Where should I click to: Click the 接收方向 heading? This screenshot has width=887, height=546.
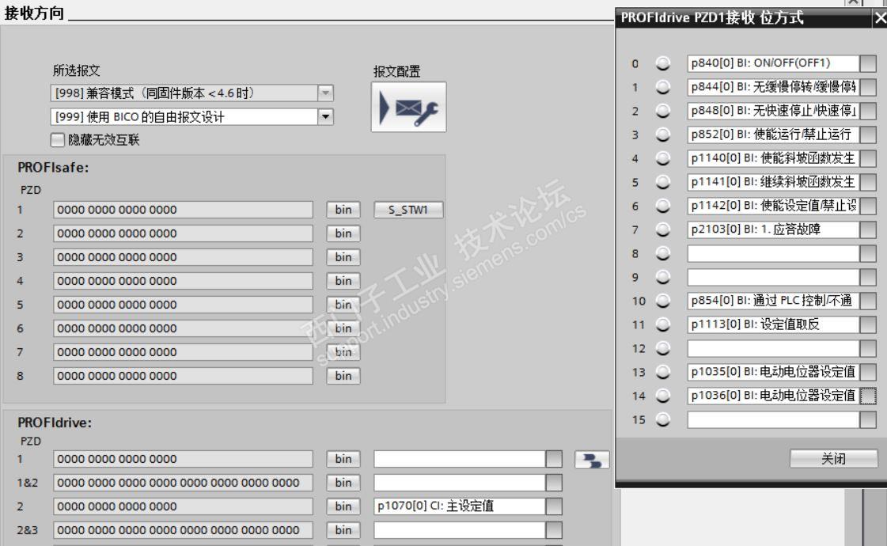34,13
